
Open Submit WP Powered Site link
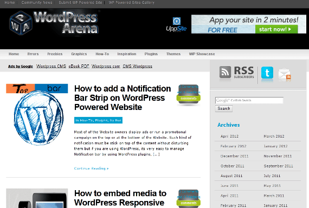[80, 3]
